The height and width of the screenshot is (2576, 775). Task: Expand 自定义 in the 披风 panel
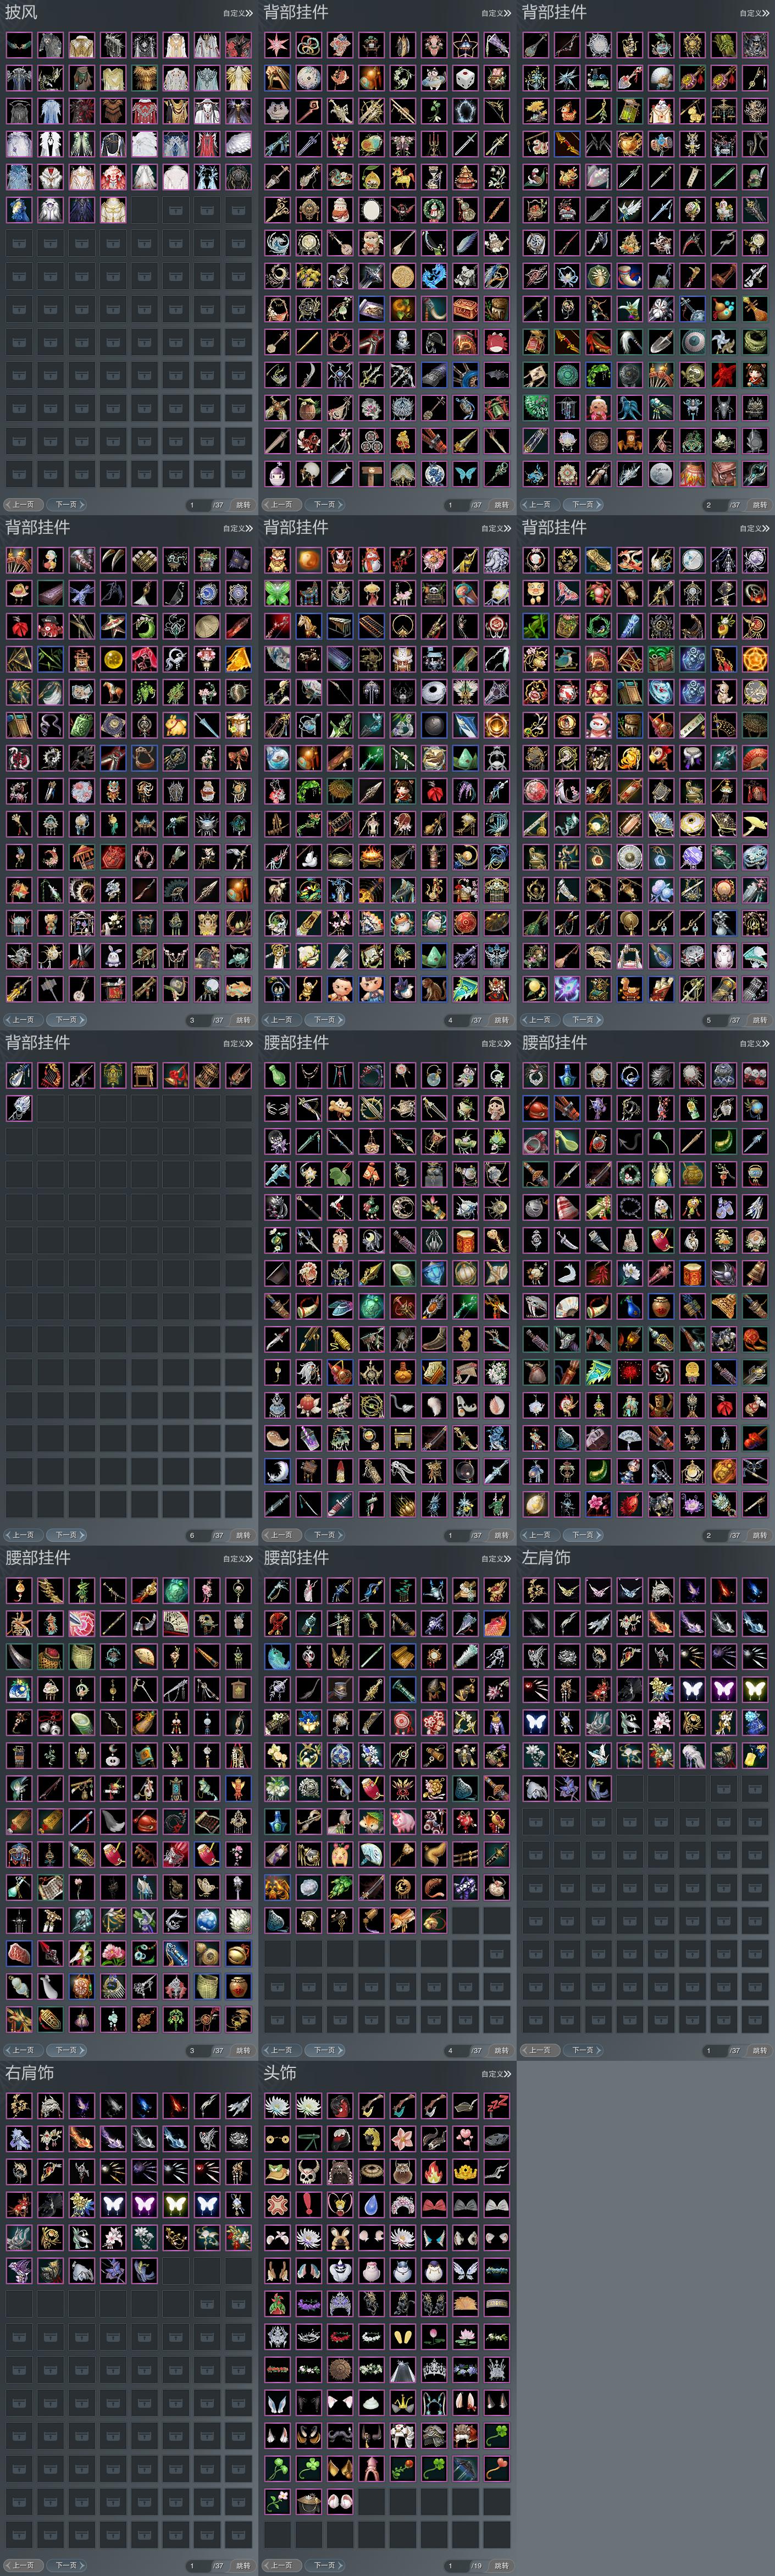point(238,13)
